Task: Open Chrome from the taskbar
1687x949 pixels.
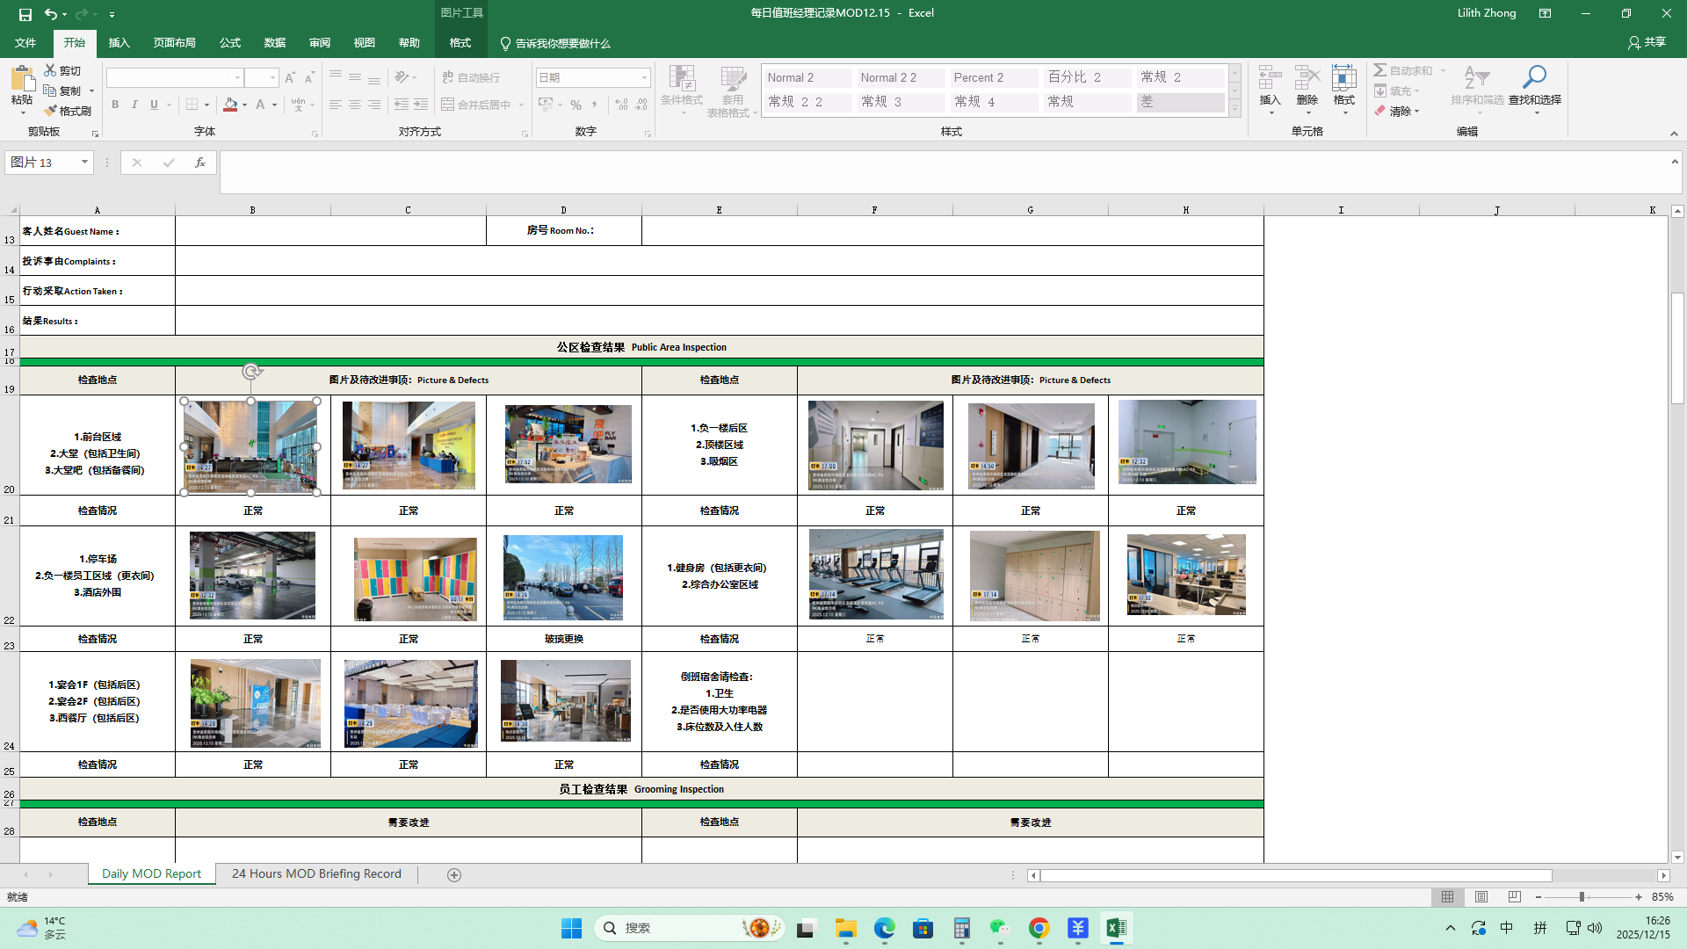Action: (1039, 928)
